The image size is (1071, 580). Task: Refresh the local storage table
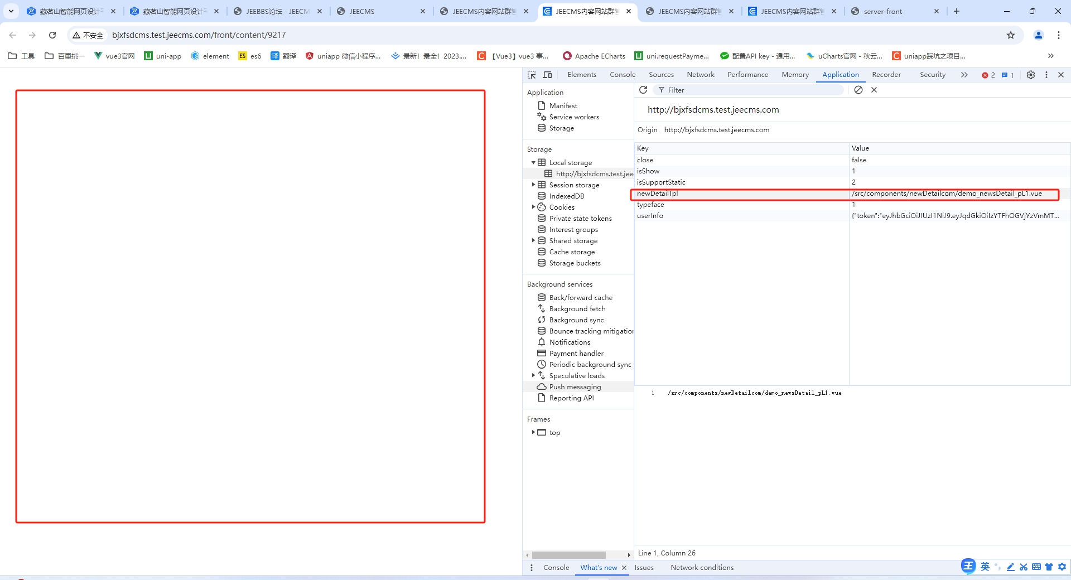pyautogui.click(x=643, y=90)
